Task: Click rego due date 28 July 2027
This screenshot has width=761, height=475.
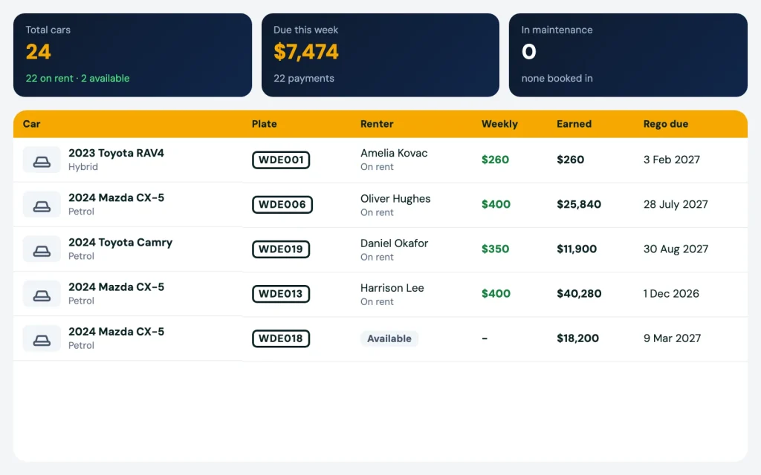Action: coord(676,205)
